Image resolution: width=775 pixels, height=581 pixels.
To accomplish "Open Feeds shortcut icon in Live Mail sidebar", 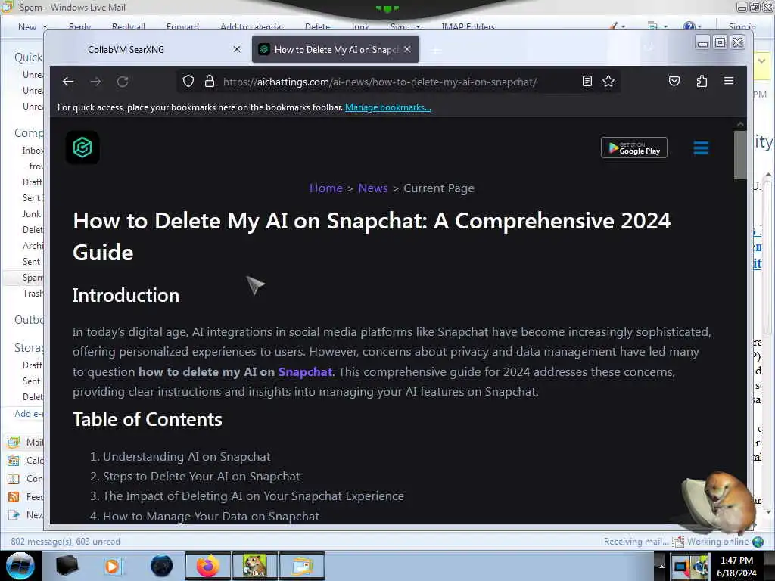I will 14,497.
